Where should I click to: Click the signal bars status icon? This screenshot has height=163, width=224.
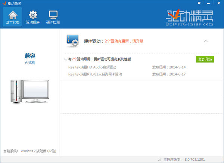(160, 159)
